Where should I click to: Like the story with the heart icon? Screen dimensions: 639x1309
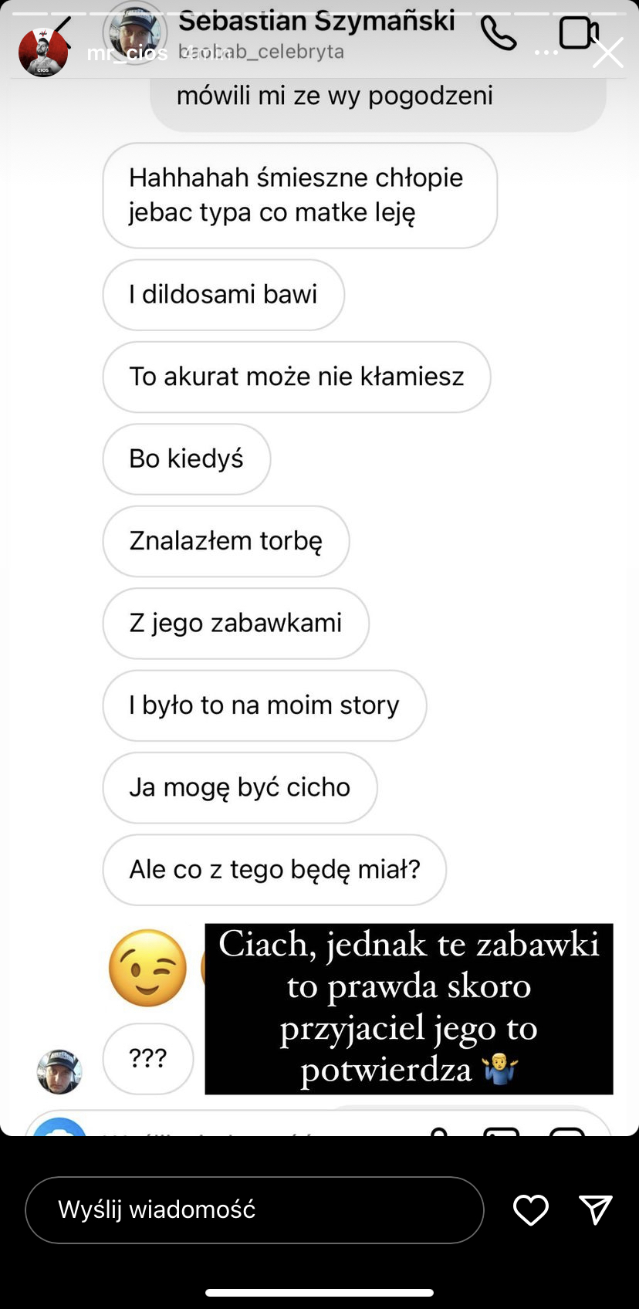(x=531, y=1209)
